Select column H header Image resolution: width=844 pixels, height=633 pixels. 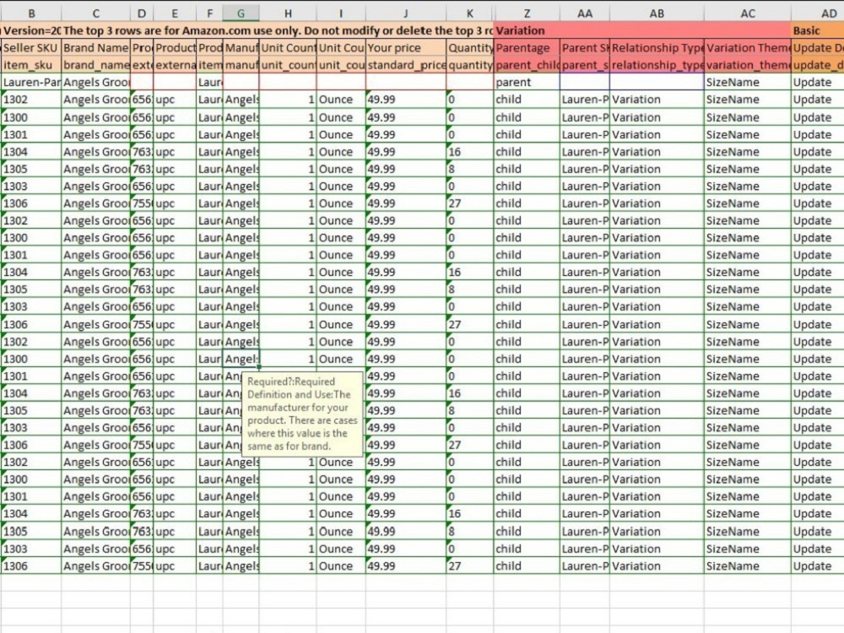(x=288, y=14)
